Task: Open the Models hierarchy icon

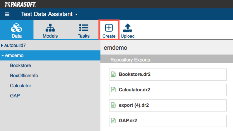Action: coord(50,28)
